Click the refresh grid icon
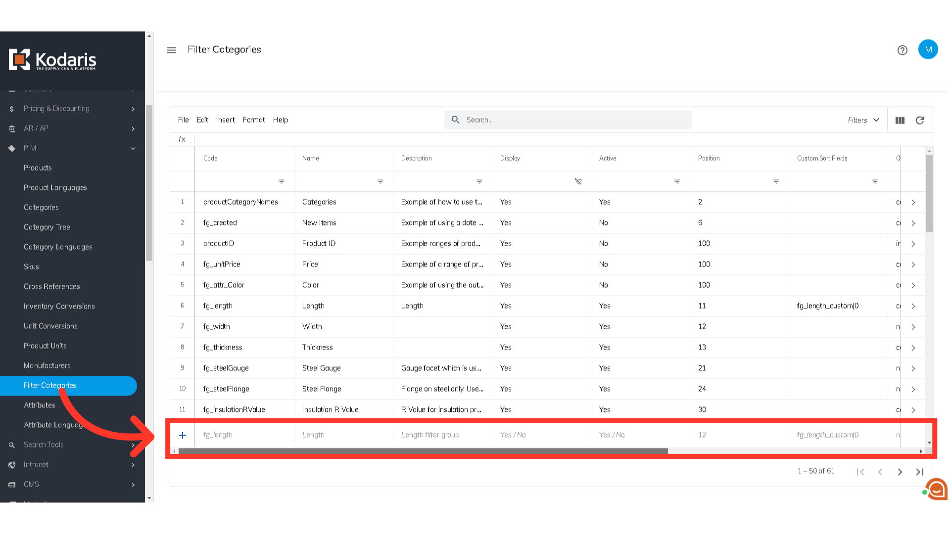 click(919, 120)
